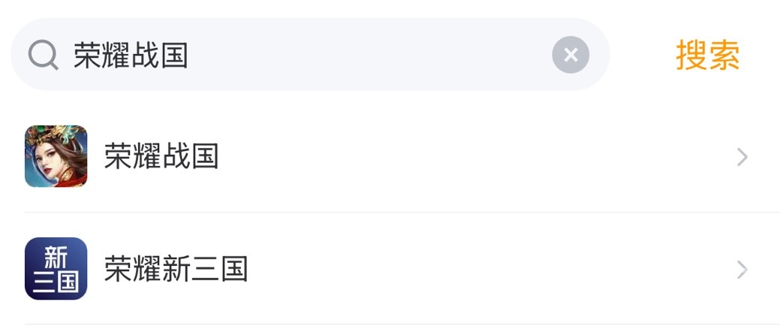Tap the dark blue 新三国 logo tile

[x=56, y=268]
